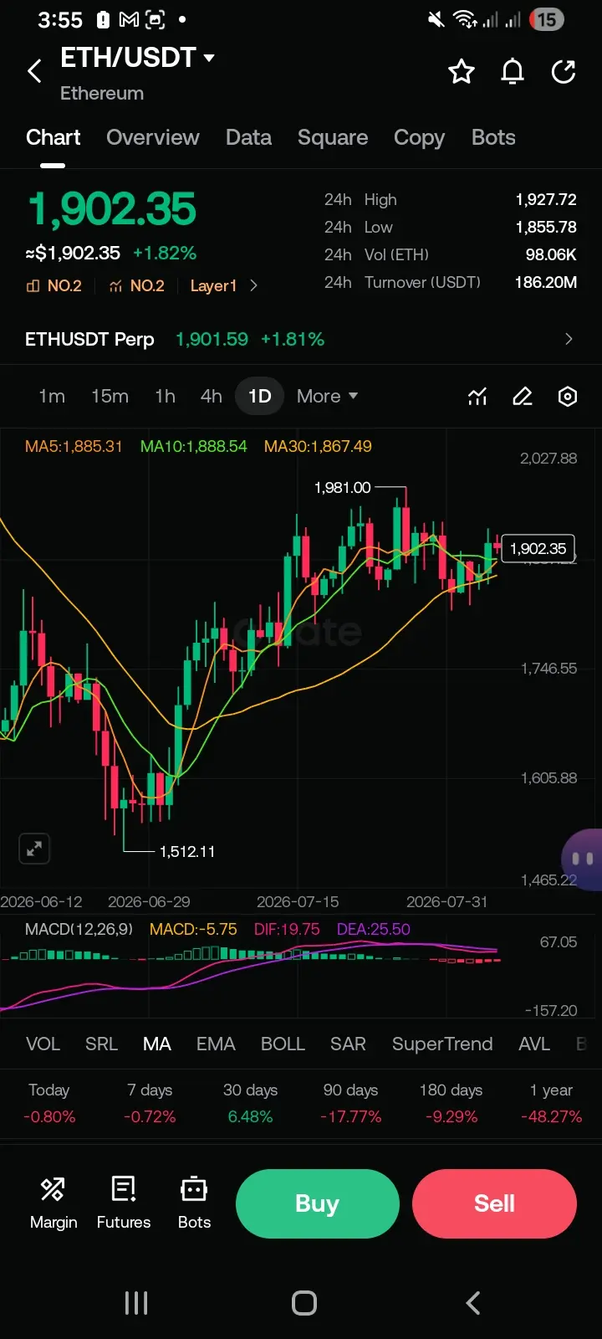Toggle the SRL indicator
Screen dimensions: 602x1339
(101, 1044)
